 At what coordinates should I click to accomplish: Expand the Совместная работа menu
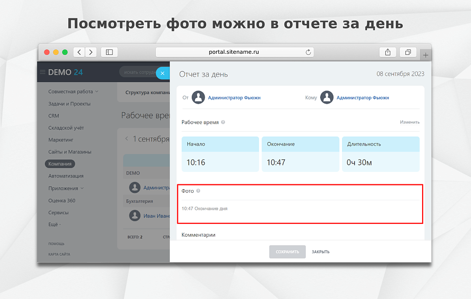coord(73,91)
